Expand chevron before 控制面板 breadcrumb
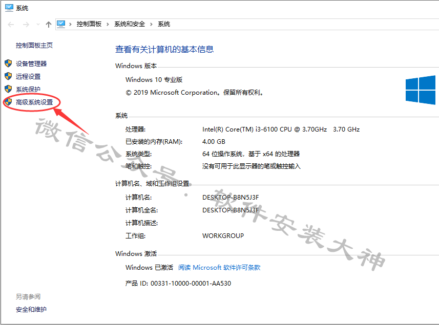This screenshot has height=325, width=439. (70, 25)
